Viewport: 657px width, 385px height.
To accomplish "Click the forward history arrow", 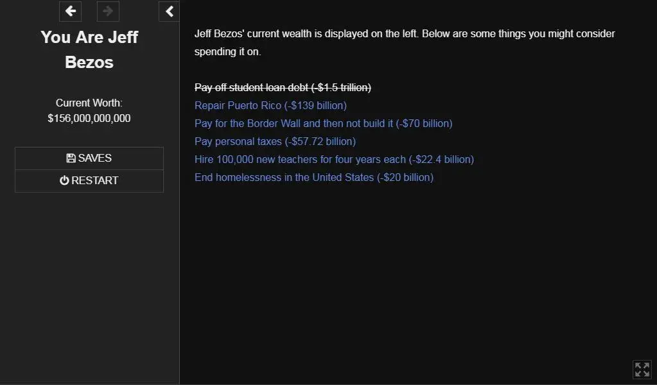I will click(108, 11).
